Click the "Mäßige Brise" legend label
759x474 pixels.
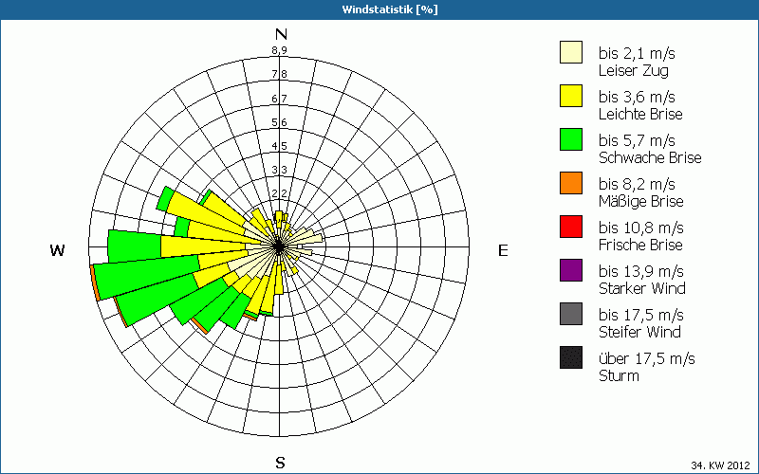pyautogui.click(x=641, y=201)
